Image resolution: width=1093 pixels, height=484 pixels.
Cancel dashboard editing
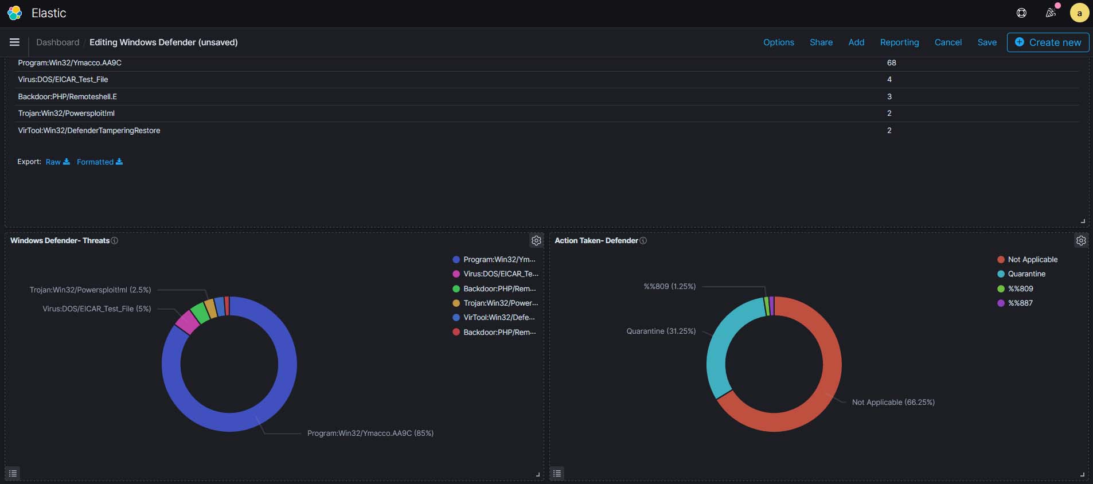point(948,42)
